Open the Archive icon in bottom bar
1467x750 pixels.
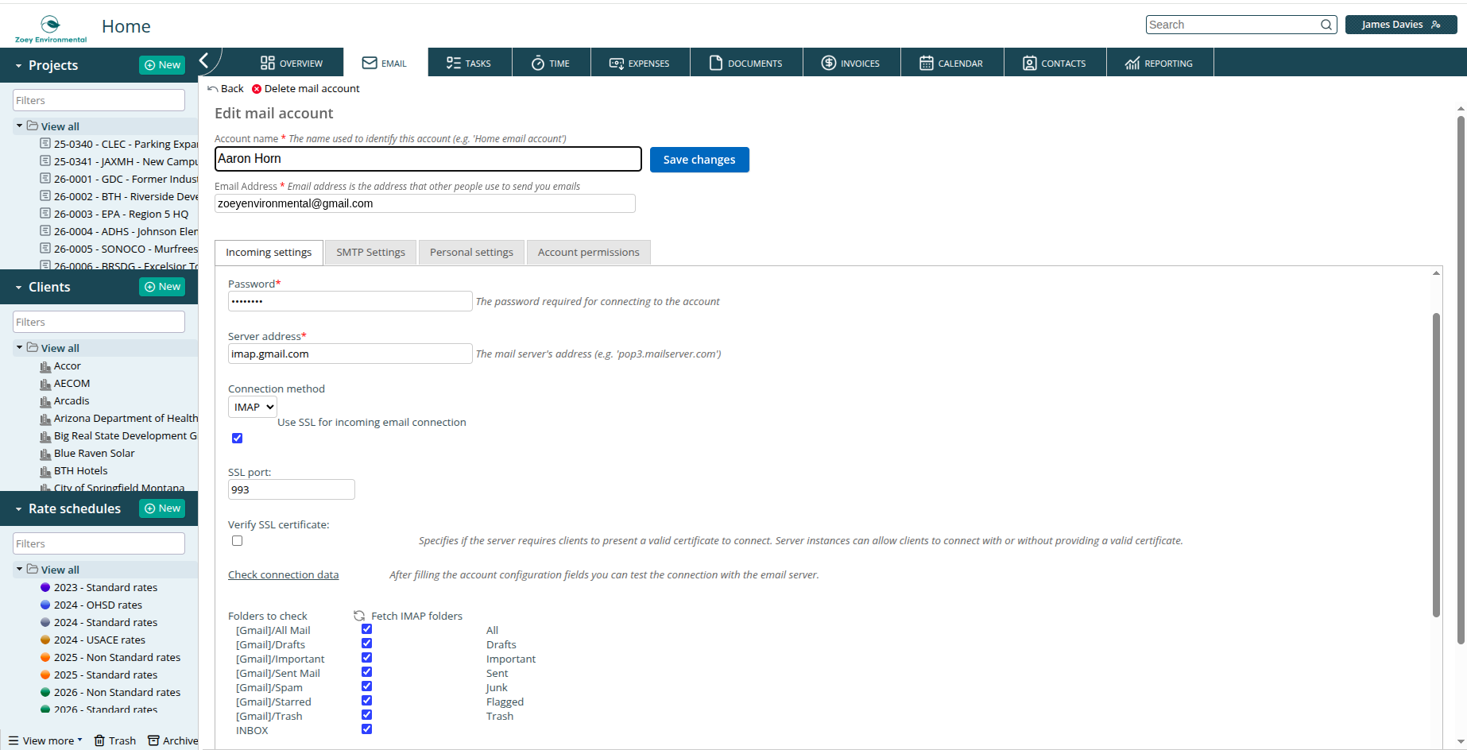(x=153, y=740)
